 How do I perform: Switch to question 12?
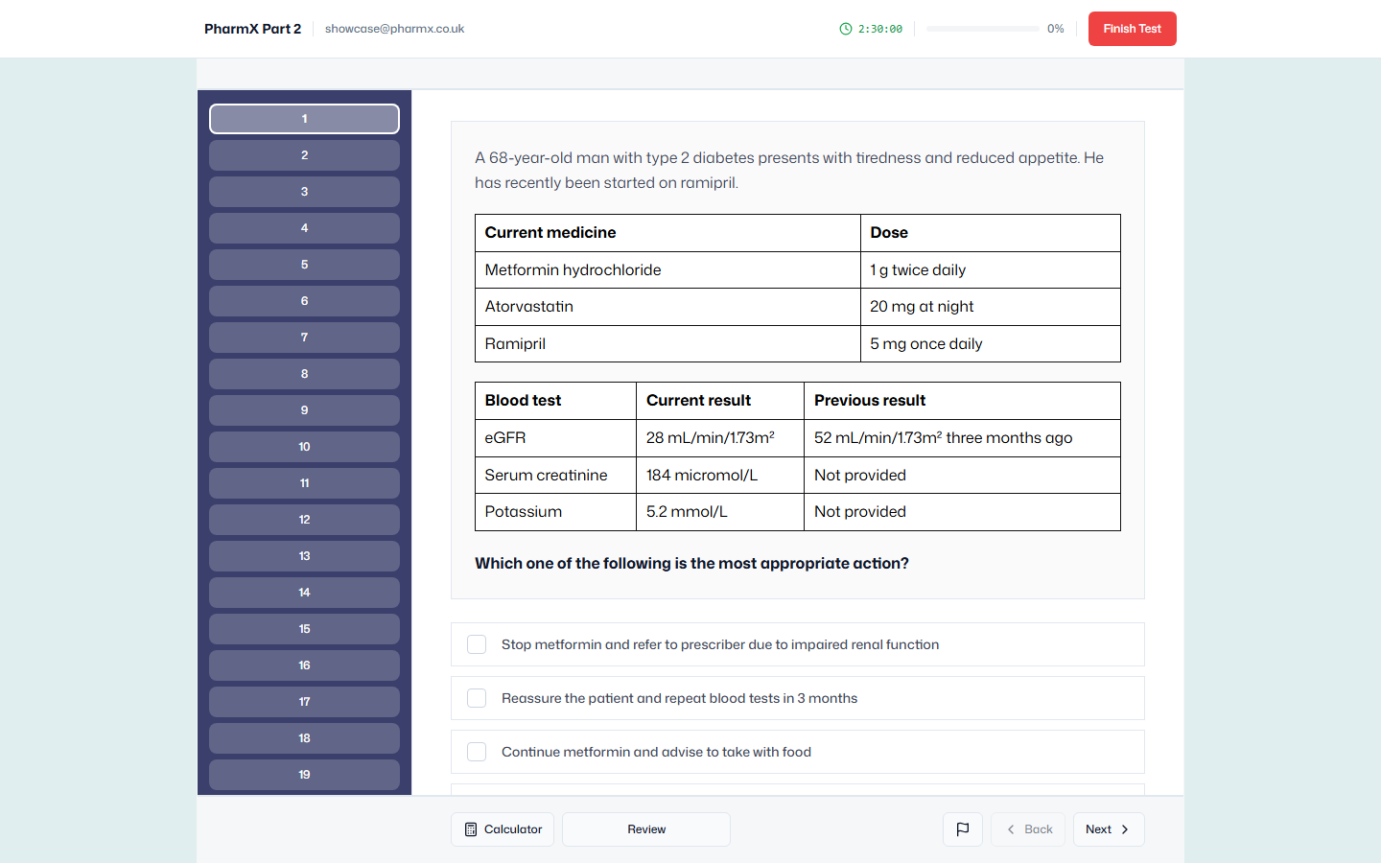(x=305, y=520)
